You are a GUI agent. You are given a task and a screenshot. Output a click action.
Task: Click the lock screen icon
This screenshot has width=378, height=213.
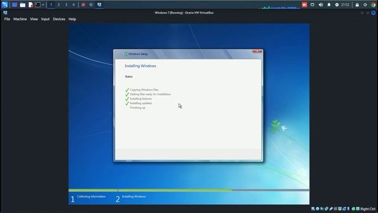(357, 5)
